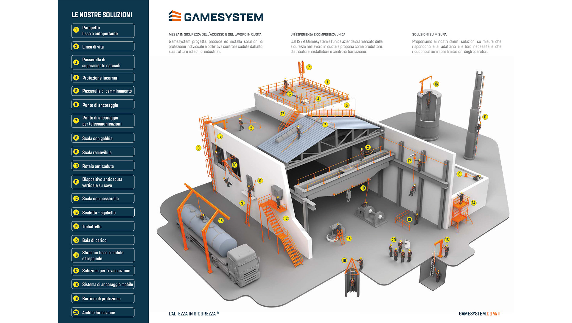
Task: Select marker 18 near the window
Action: (234, 165)
